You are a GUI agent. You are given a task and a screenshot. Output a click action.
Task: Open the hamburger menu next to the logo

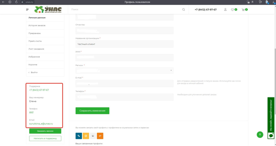pyautogui.click(x=27, y=10)
